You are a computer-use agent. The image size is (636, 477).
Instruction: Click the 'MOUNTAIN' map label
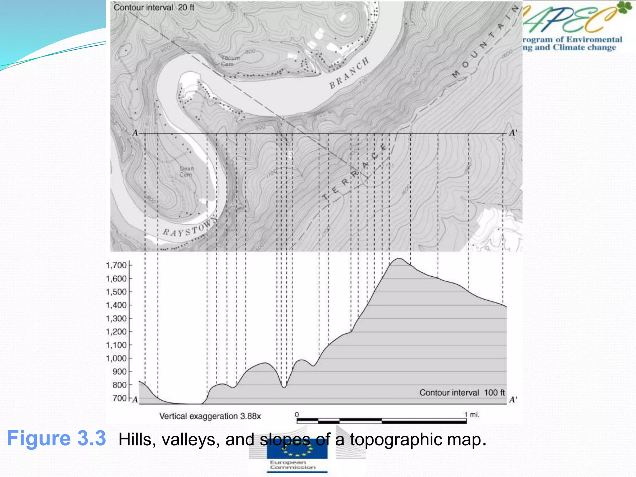[x=486, y=41]
